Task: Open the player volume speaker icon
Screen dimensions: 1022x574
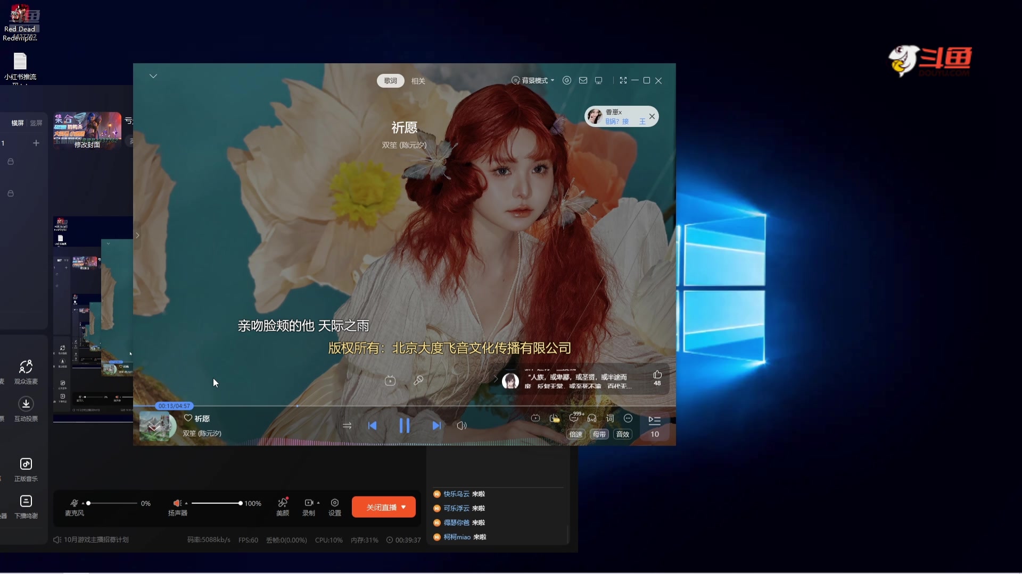Action: [x=461, y=426]
